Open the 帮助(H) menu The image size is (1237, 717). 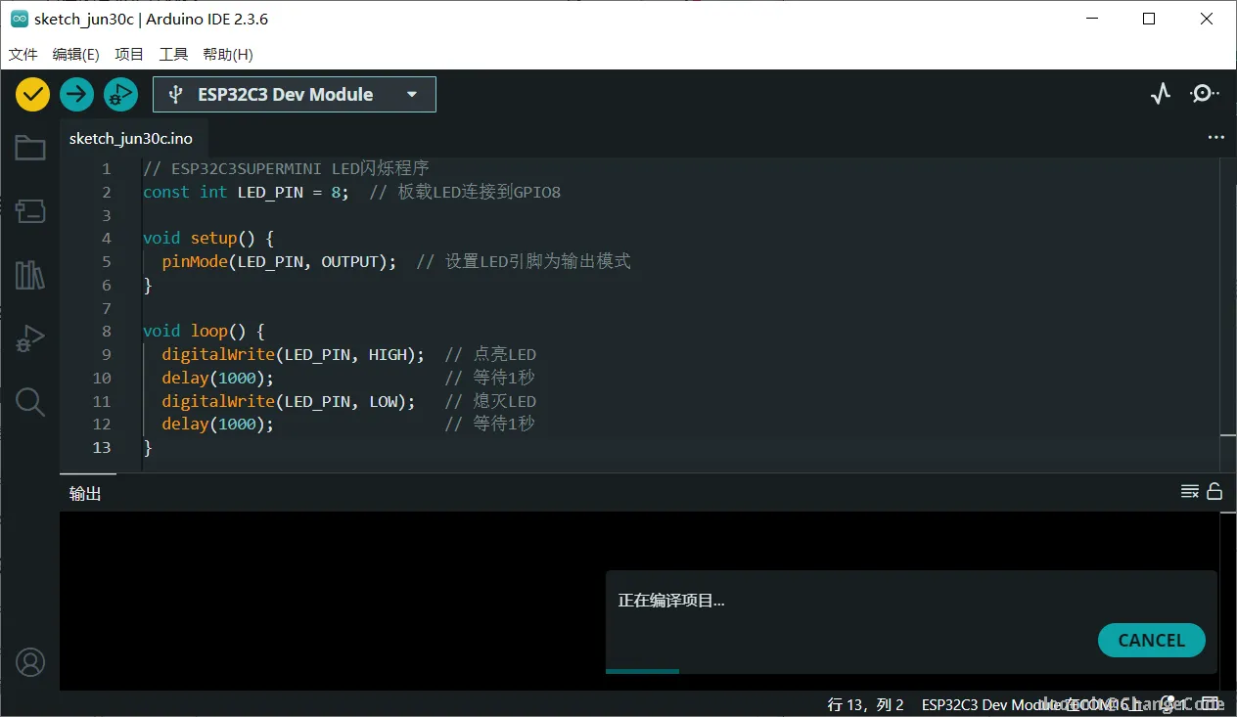(x=228, y=55)
